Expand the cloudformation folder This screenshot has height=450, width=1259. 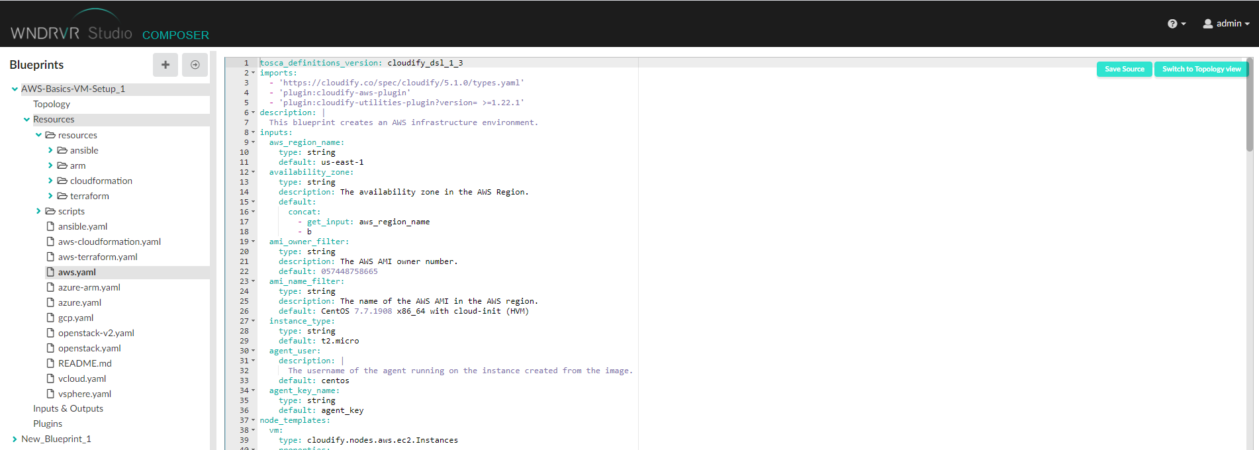click(50, 181)
